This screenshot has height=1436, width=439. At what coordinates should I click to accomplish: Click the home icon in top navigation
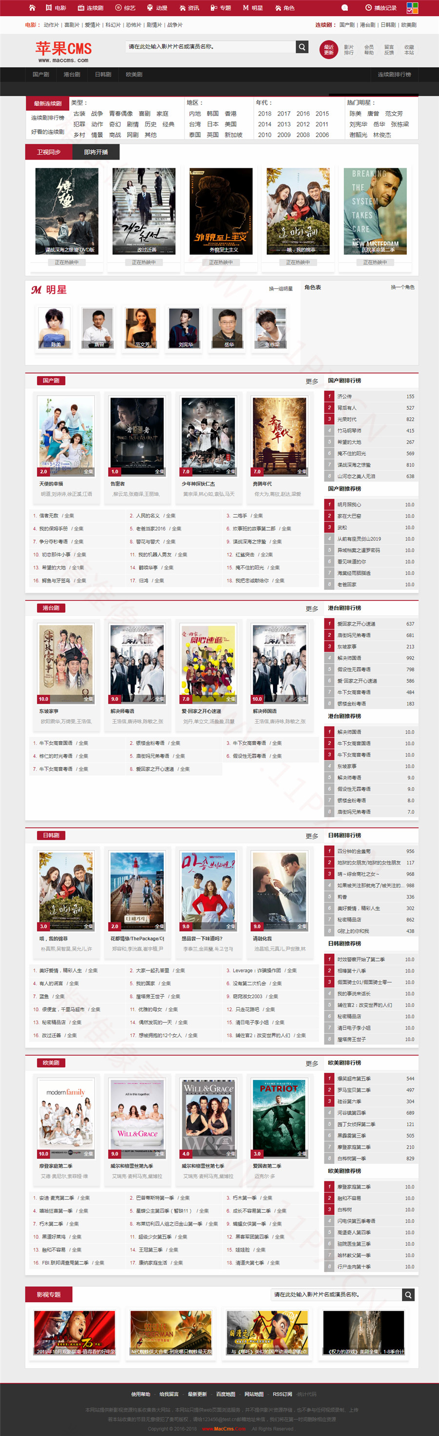point(32,8)
